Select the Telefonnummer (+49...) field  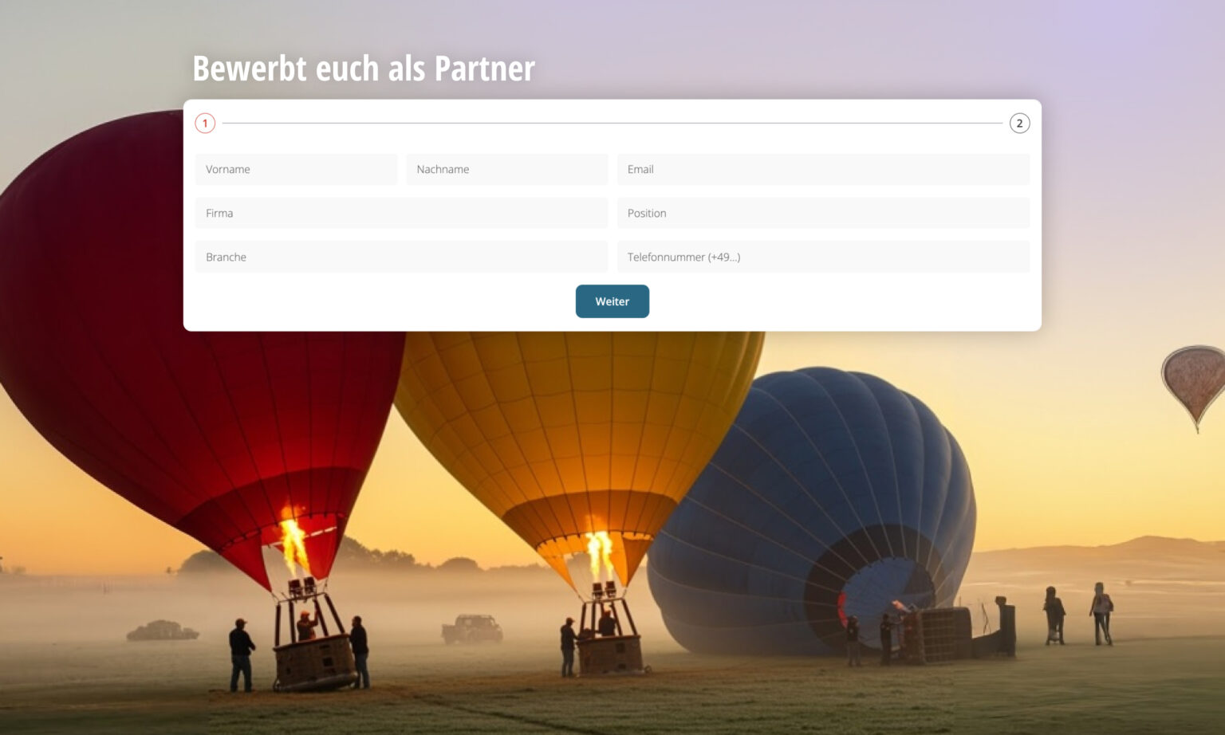823,257
